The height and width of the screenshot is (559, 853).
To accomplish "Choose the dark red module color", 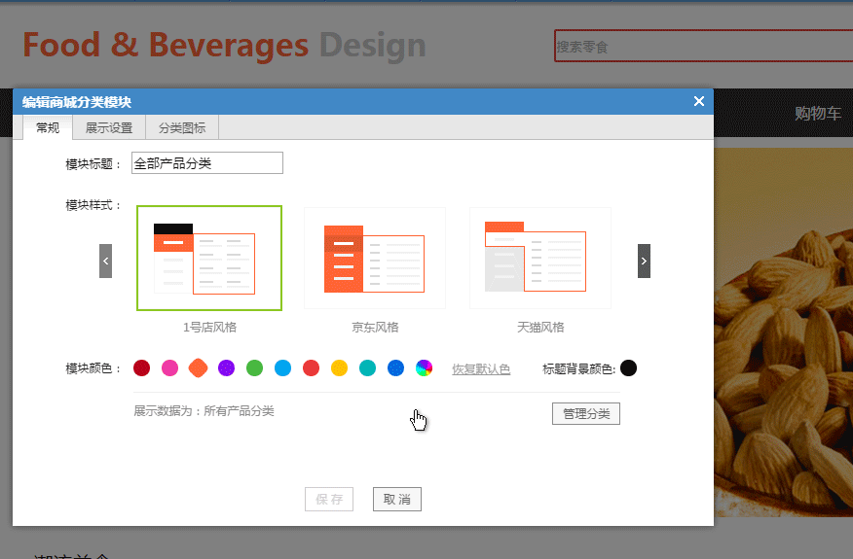I will point(141,367).
